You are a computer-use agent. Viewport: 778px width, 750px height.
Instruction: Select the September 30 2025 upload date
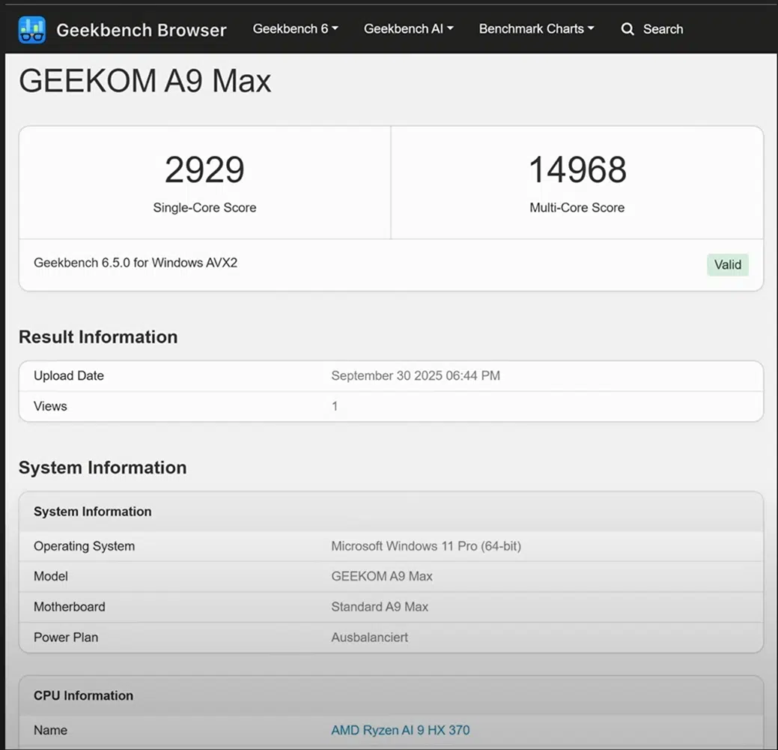point(415,375)
